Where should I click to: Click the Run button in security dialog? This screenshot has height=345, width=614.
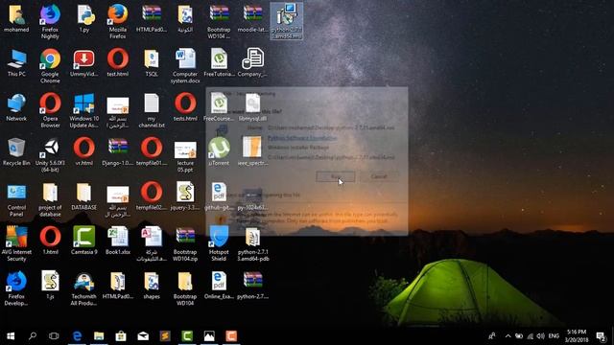336,176
